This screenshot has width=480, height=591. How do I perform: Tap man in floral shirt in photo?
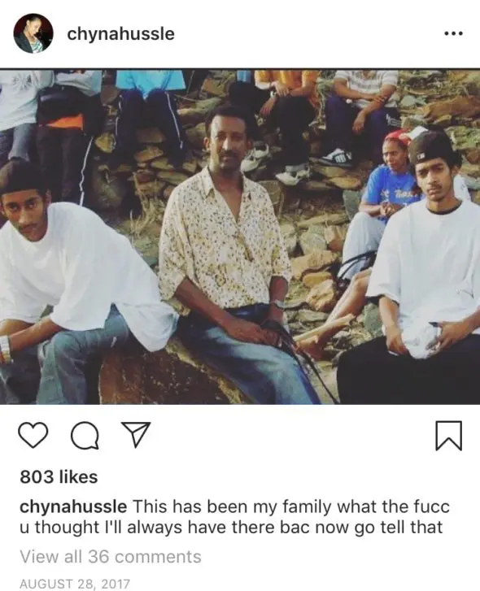233,256
